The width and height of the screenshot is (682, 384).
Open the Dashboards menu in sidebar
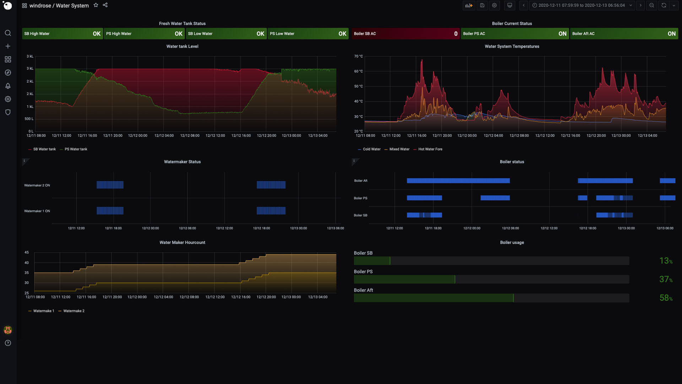8,59
